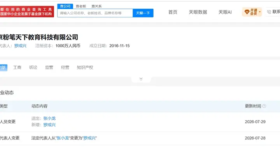280x147 pixels.
Task: Open 天眼AI in the navigation
Action: click(225, 12)
